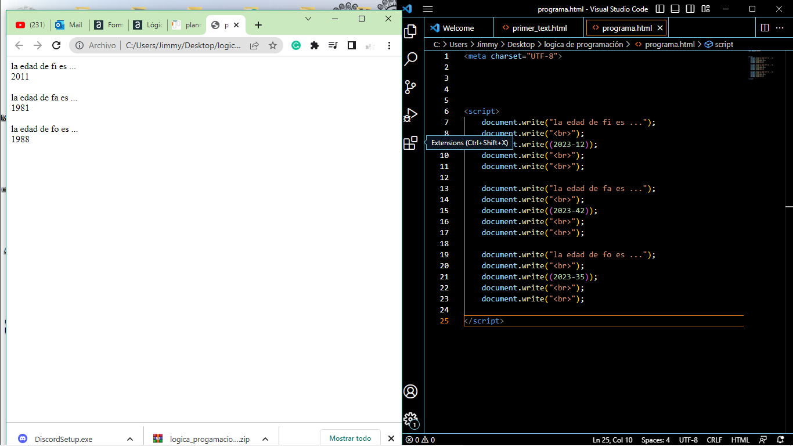Close the programa.html editor tab
This screenshot has width=793, height=446.
pos(660,28)
